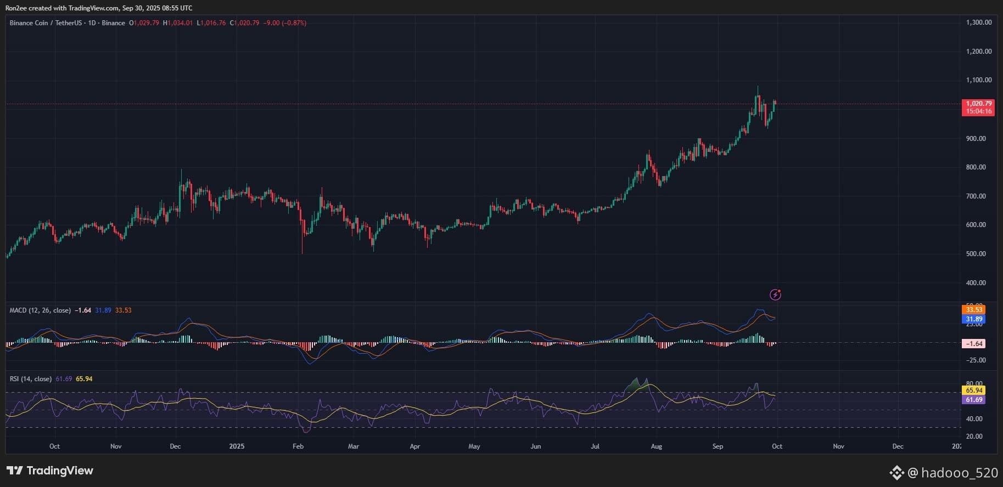Click the Apr label on the time axis
Viewport: 1003px width, 487px height.
coord(415,446)
